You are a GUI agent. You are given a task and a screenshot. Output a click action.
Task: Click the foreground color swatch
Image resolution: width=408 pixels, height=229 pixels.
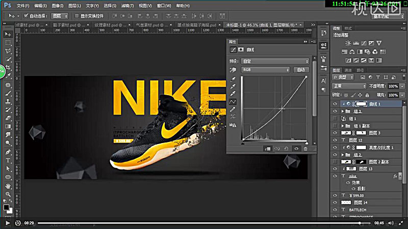click(x=6, y=208)
